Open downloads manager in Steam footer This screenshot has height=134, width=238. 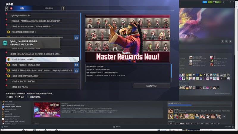click(x=117, y=127)
